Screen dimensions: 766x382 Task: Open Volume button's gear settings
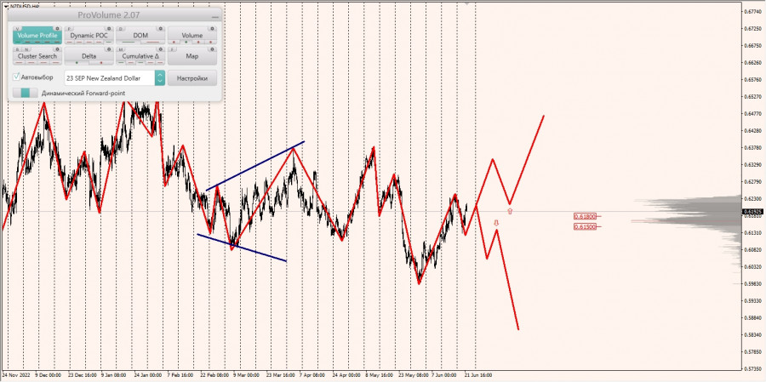213,28
